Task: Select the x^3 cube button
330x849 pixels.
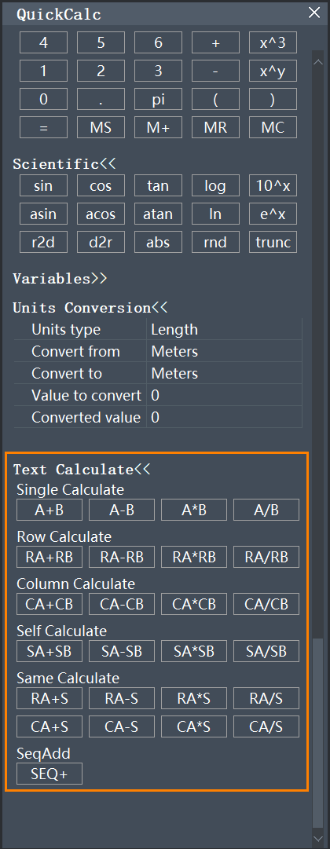Action: [273, 42]
